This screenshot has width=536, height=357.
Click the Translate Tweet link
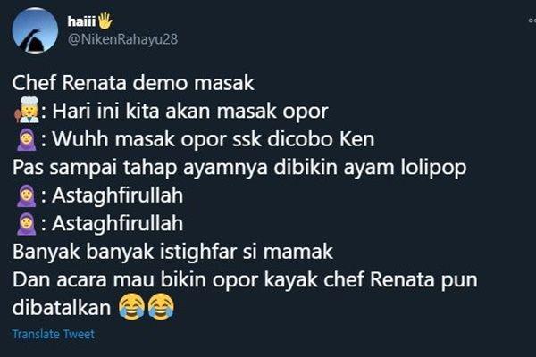[x=53, y=334]
